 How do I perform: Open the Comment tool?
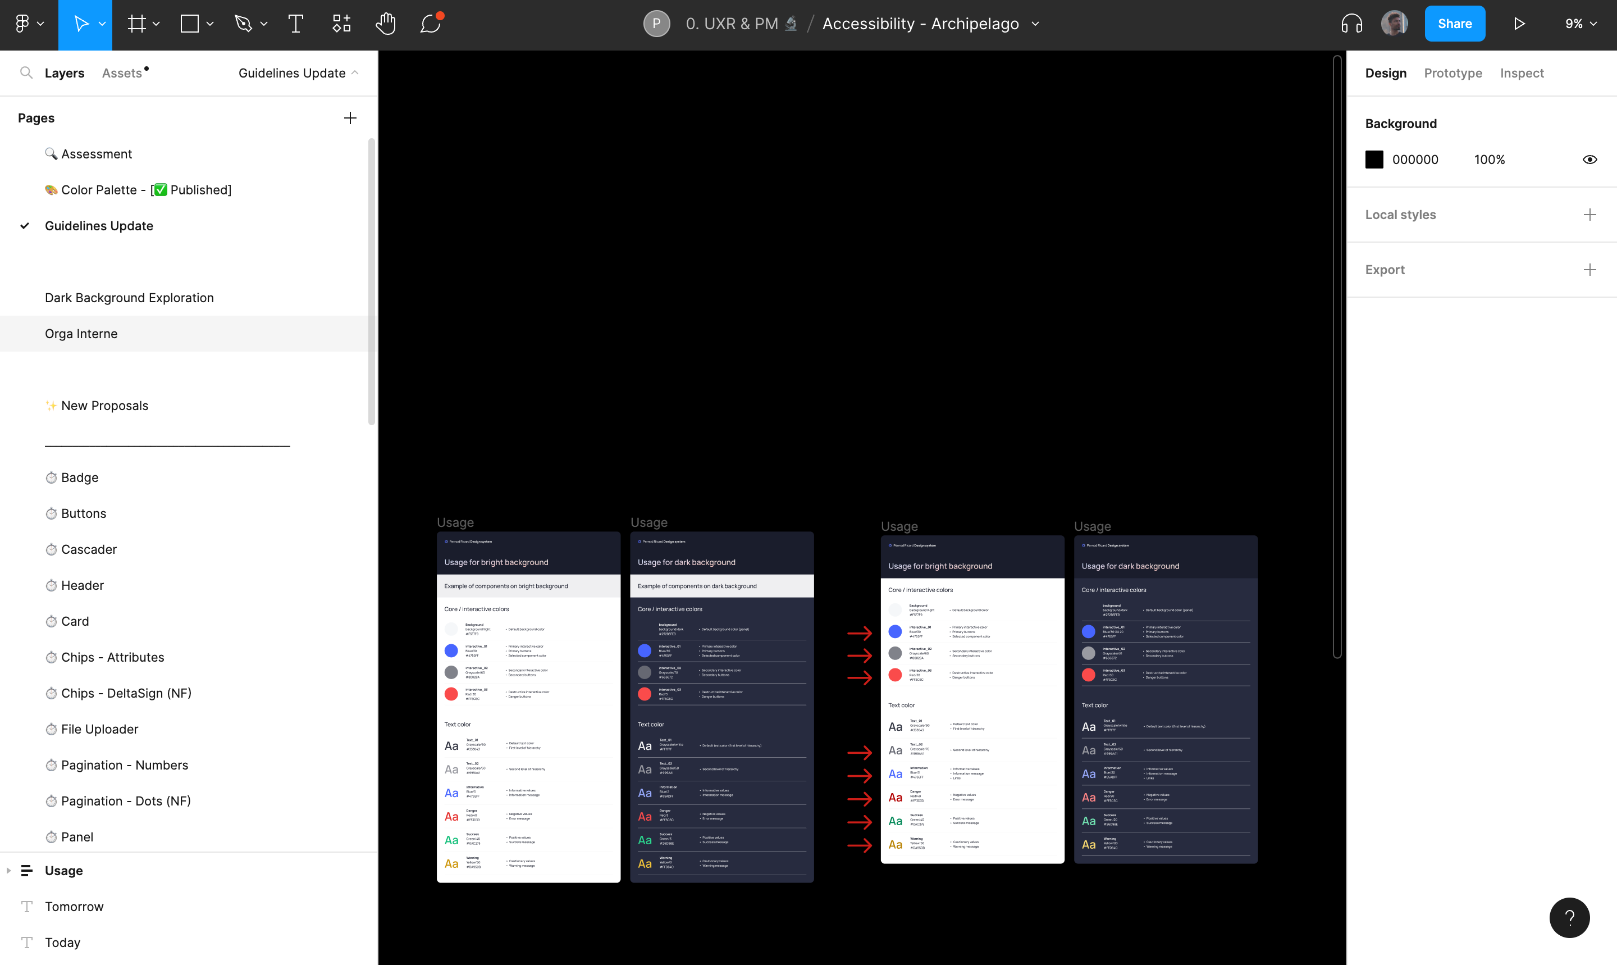click(430, 24)
